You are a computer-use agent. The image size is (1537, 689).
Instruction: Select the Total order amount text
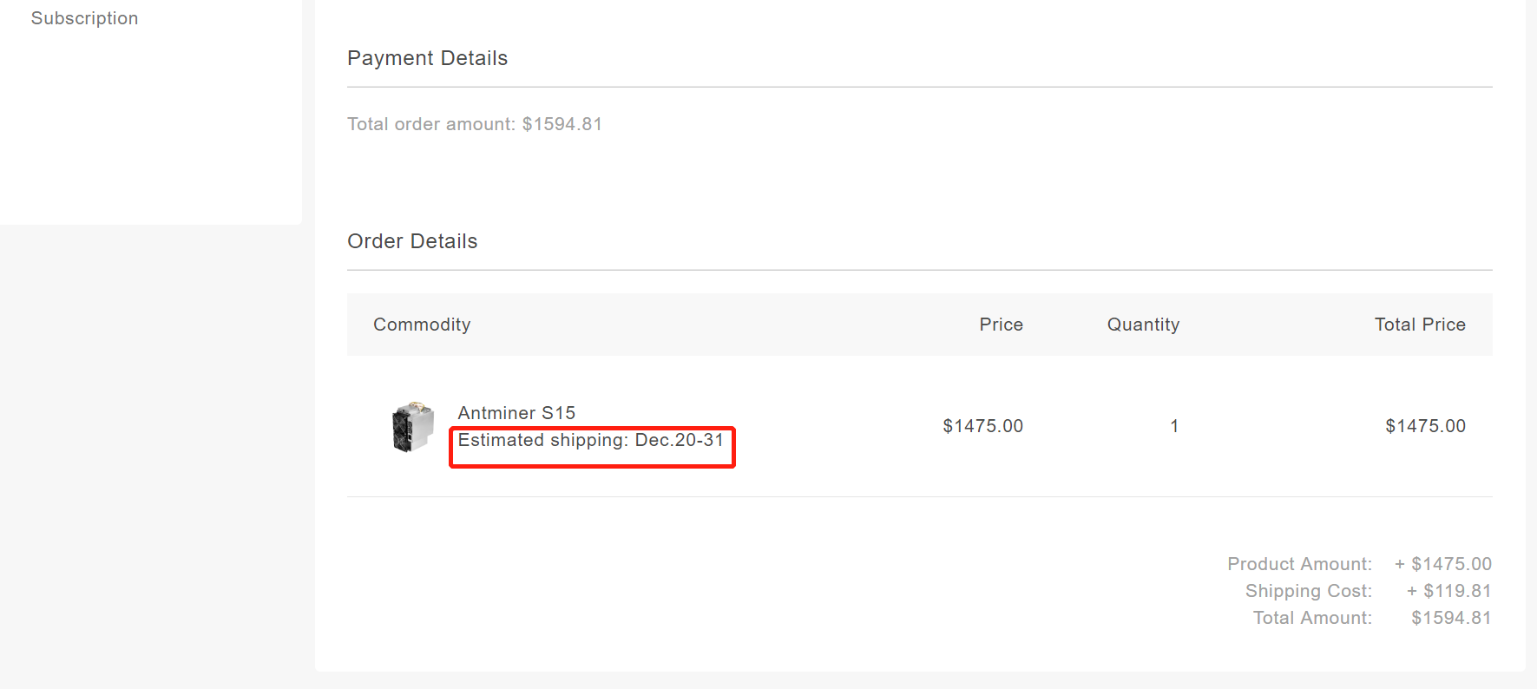[x=475, y=124]
